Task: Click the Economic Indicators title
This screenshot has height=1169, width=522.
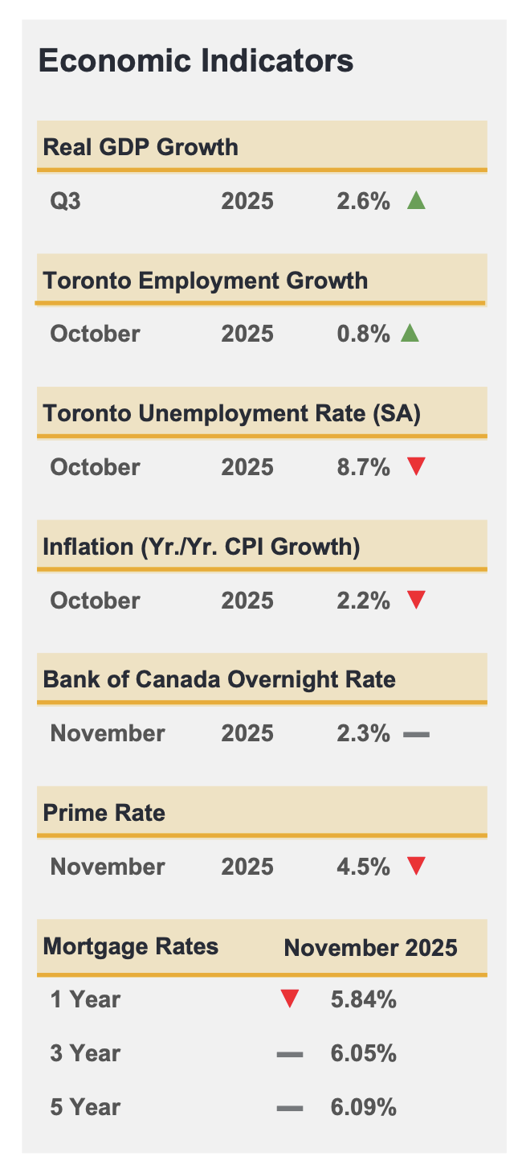Action: tap(196, 61)
